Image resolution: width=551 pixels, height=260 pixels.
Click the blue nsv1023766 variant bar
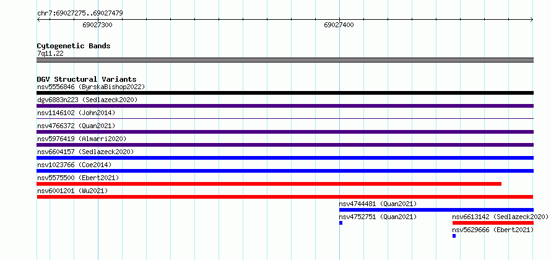(x=285, y=171)
